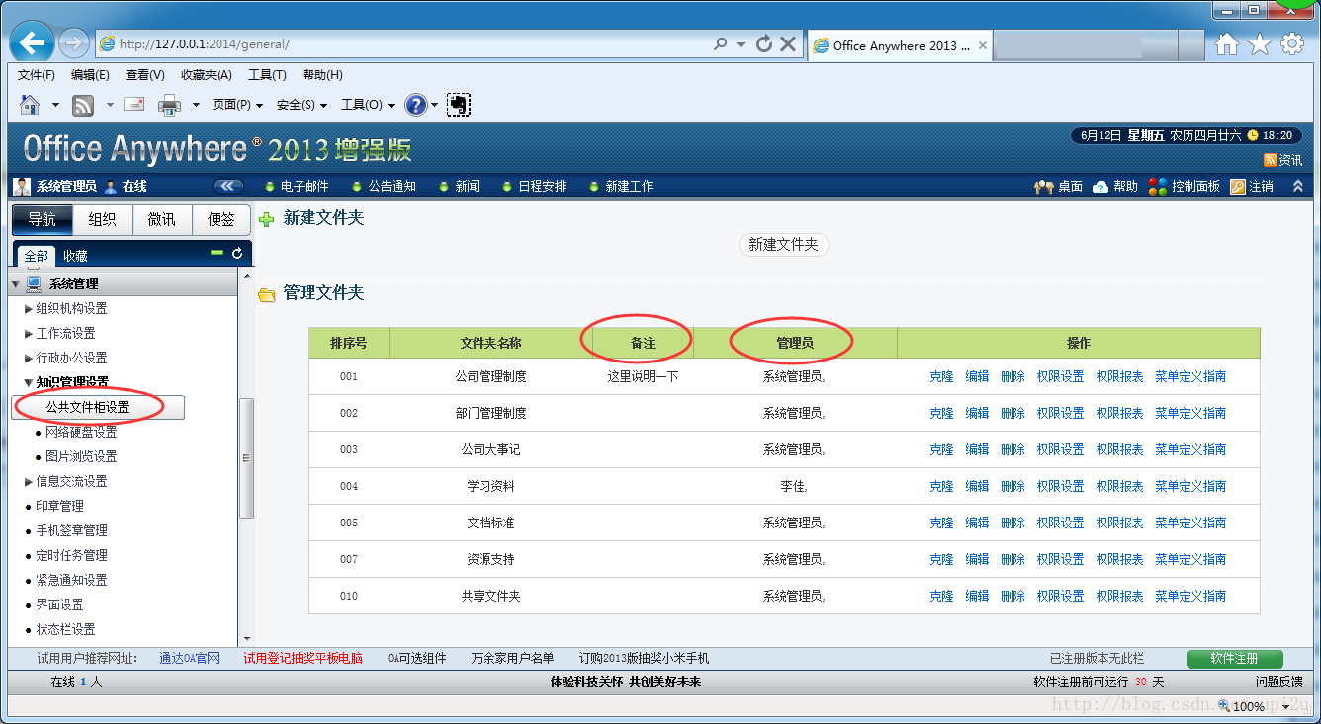Click 编辑 for 部门管理制度 row
Viewport: 1321px width, 724px height.
click(977, 413)
